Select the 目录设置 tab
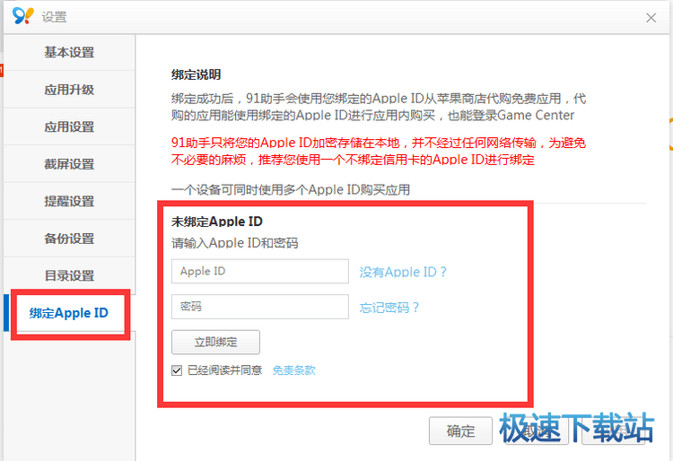Viewport: 673px width, 461px height. (x=69, y=275)
